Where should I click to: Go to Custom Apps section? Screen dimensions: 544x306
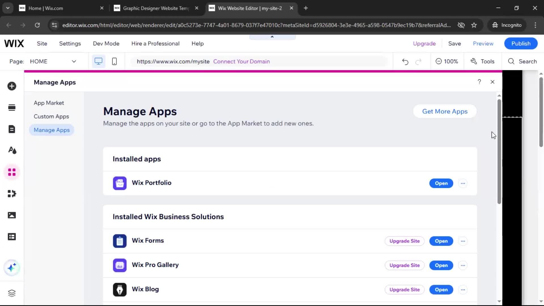[51, 116]
